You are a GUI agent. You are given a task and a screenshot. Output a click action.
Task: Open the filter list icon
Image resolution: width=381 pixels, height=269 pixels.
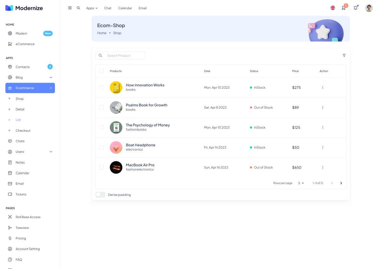[344, 55]
